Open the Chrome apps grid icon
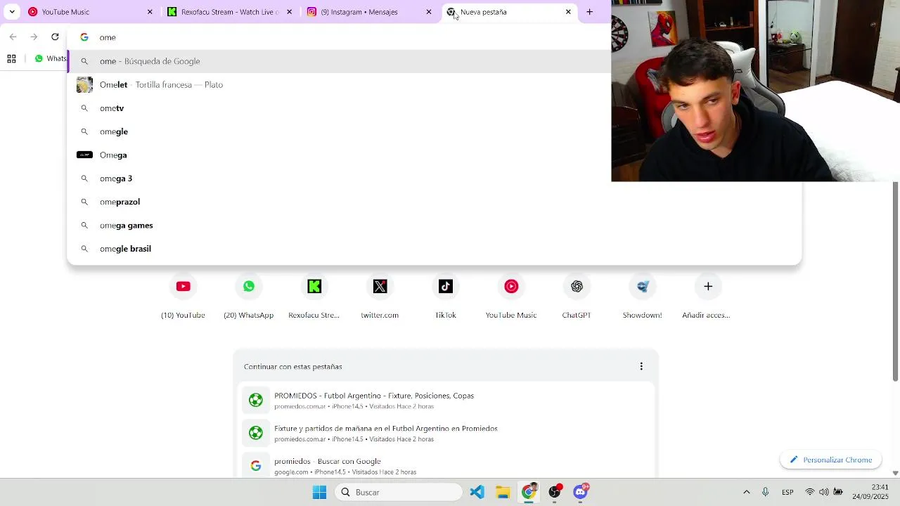900x506 pixels. coord(11,59)
